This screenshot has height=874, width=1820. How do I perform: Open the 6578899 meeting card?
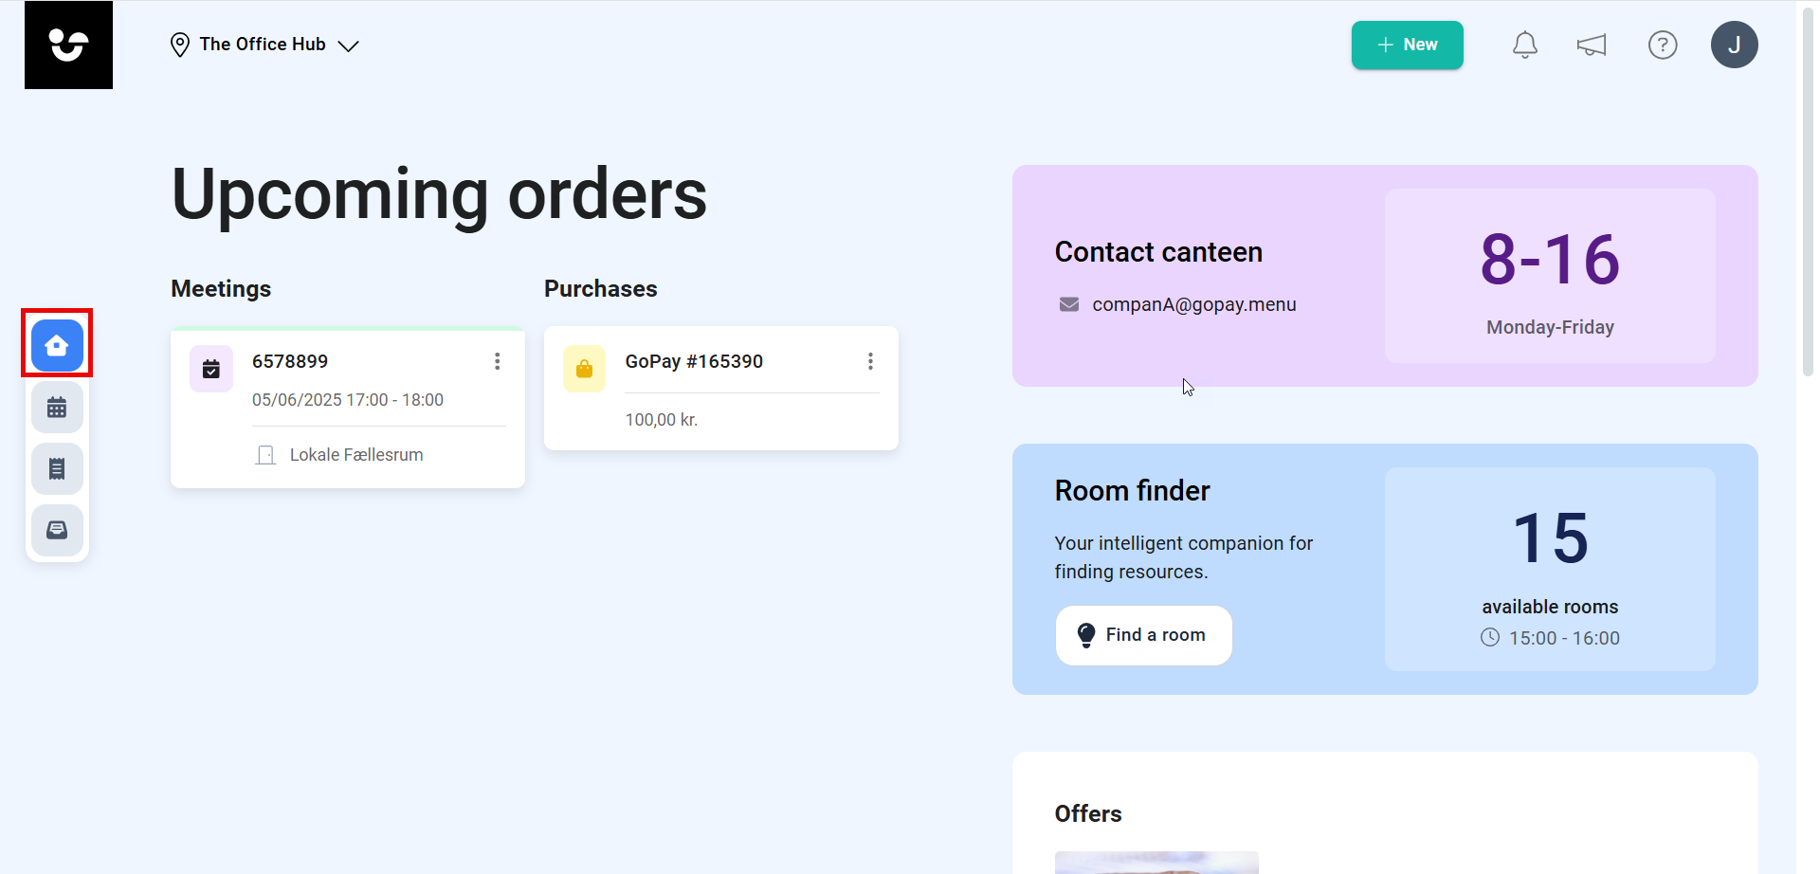tap(348, 408)
